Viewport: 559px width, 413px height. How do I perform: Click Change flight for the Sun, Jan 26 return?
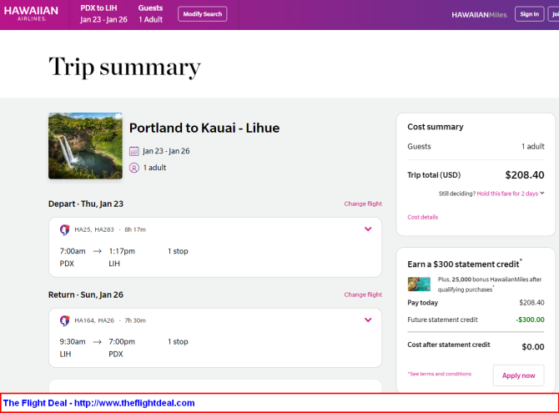click(363, 295)
